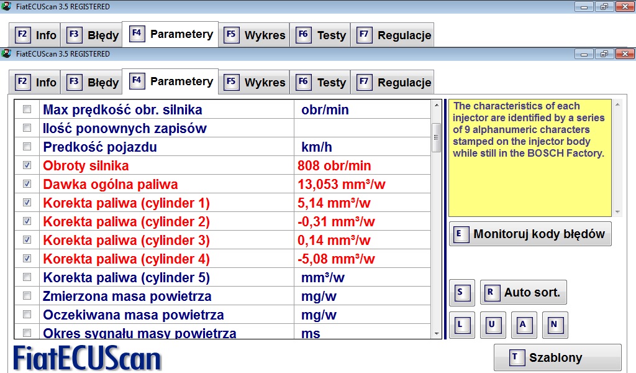
Task: Restore down the front window
Action: [x=604, y=53]
